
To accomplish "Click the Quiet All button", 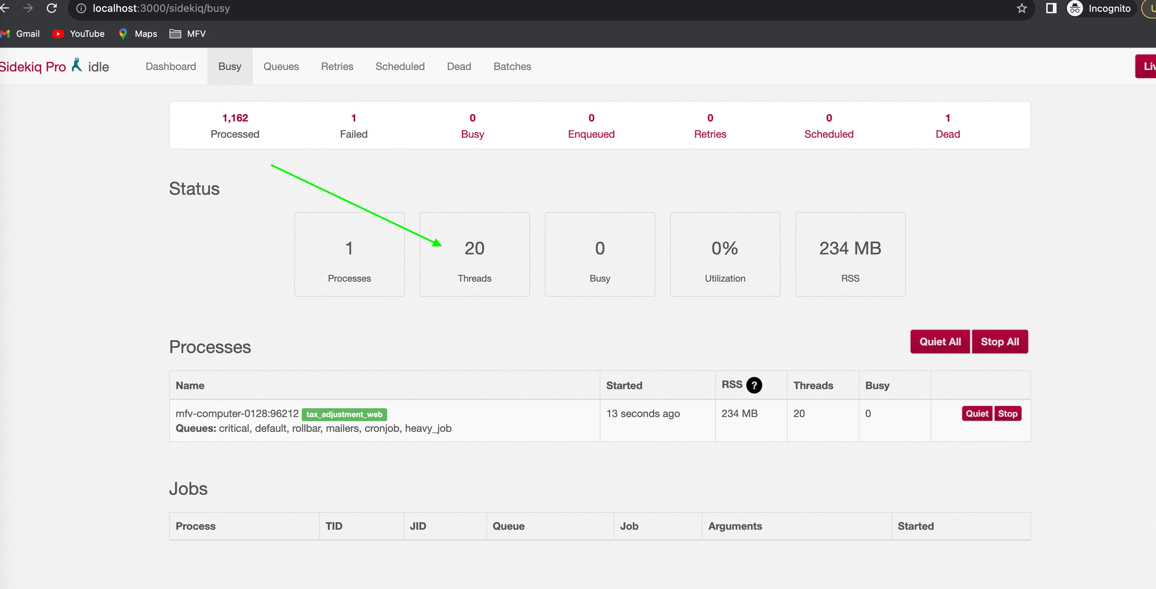I will (x=940, y=341).
